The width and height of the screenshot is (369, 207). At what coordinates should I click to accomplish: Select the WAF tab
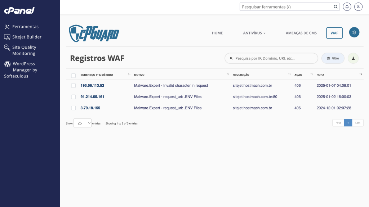click(334, 33)
